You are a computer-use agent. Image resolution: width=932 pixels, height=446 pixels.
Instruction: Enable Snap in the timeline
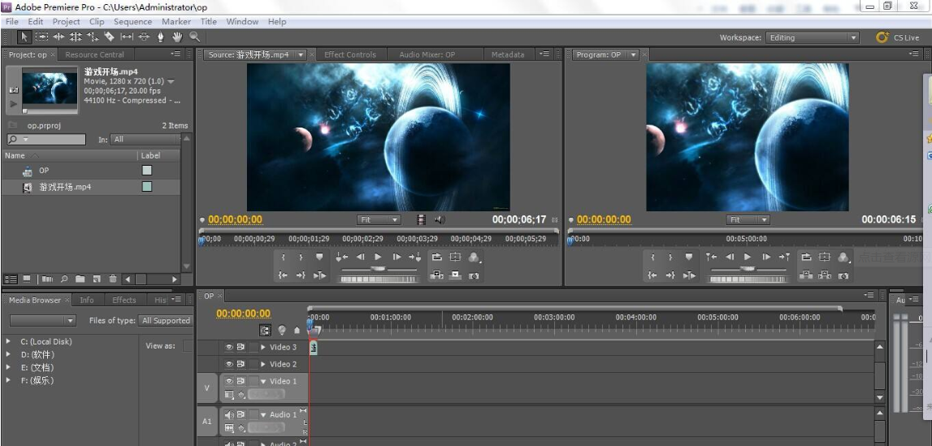tap(266, 330)
